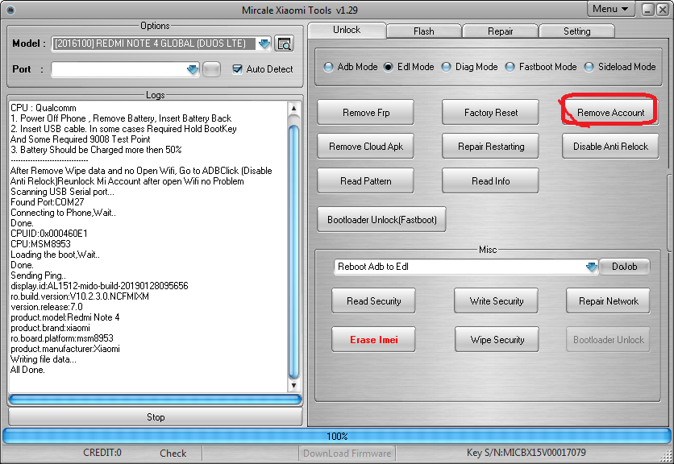674x464 pixels.
Task: Expand the Model dropdown arrow
Action: pos(264,43)
